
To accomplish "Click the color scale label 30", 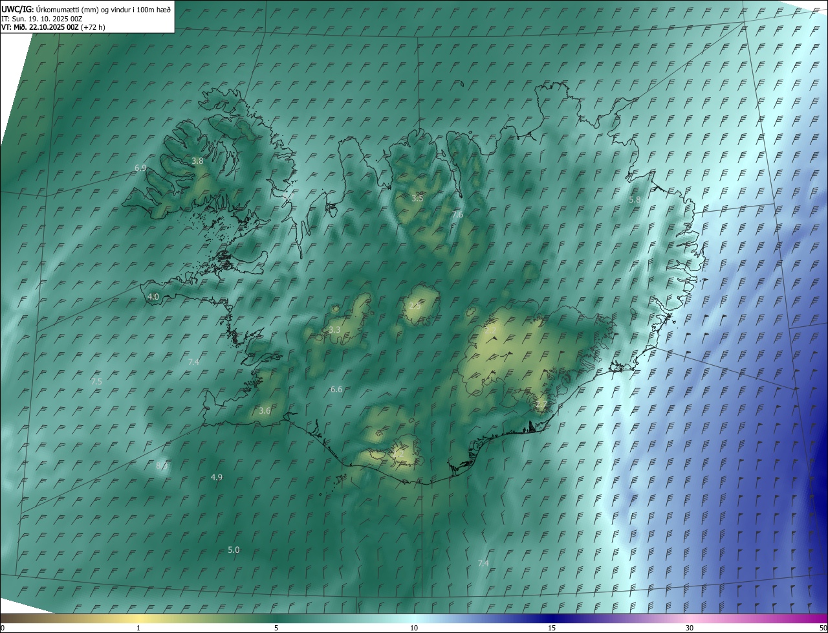I will point(690,628).
